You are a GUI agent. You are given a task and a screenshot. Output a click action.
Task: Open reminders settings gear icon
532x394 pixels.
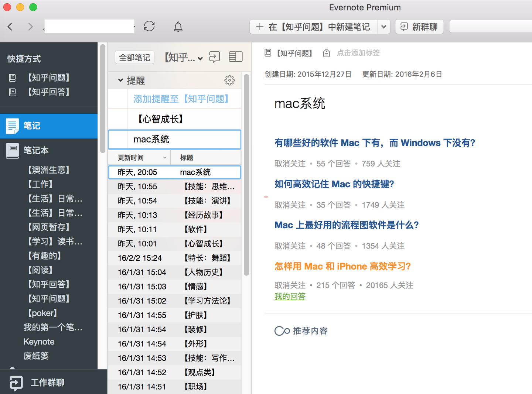click(229, 80)
